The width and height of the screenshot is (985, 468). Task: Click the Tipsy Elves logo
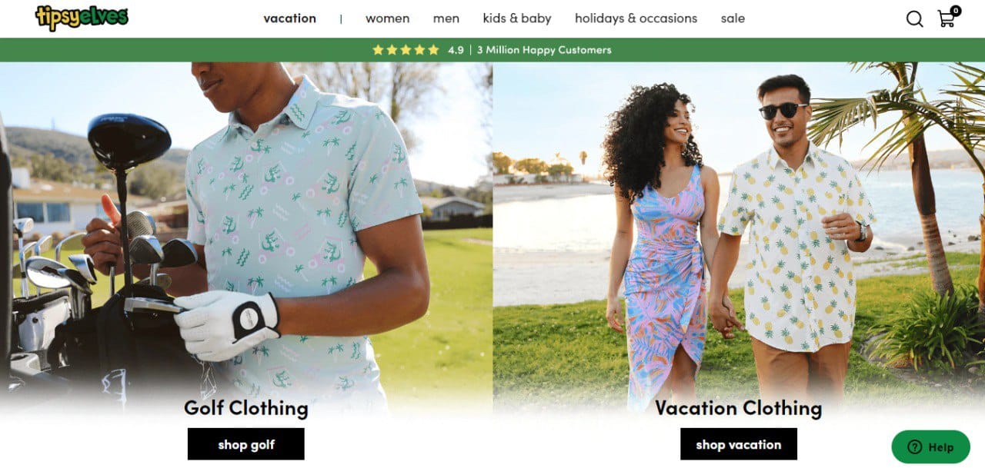click(x=82, y=18)
